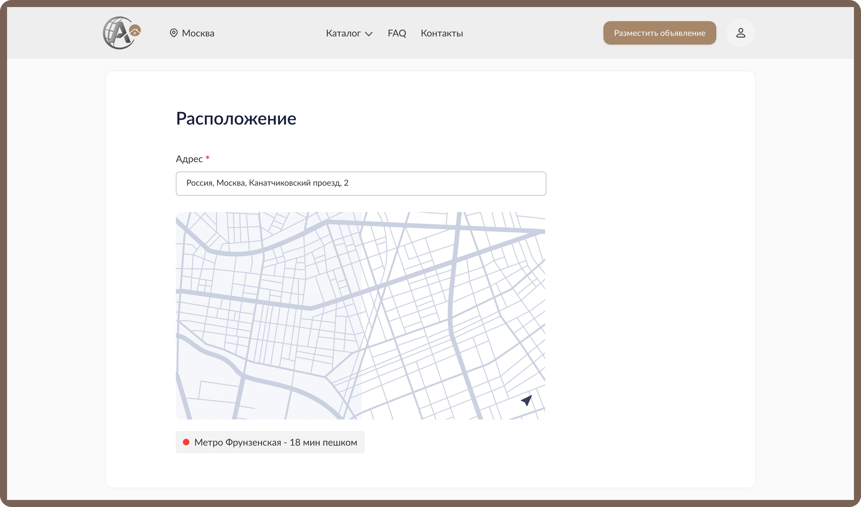Click the red metro line dot
861x507 pixels.
pos(186,442)
